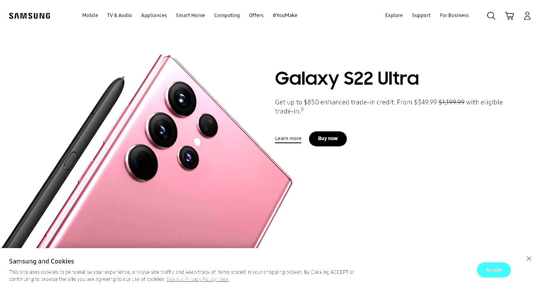Open the Smart Home menu
This screenshot has width=541, height=292.
click(190, 15)
